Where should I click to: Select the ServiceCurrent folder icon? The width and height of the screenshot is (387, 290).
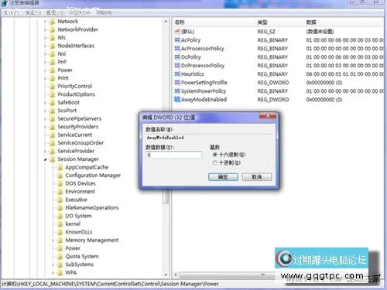click(52, 135)
